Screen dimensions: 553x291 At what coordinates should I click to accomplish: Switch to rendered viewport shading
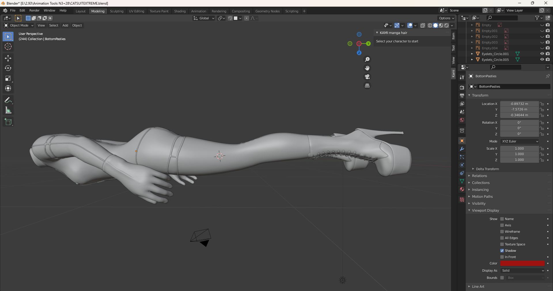[x=446, y=25]
